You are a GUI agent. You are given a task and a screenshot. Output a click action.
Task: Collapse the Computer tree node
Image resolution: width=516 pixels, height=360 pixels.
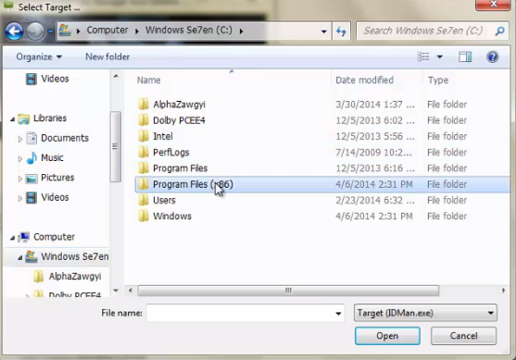12,238
